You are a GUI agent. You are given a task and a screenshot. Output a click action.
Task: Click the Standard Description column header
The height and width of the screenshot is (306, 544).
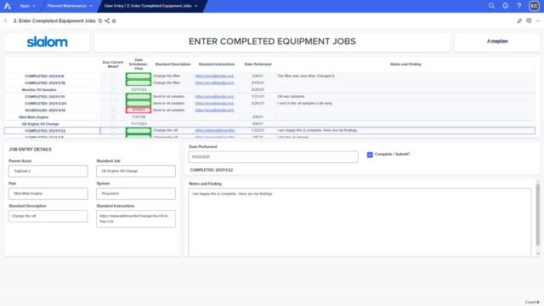(173, 65)
